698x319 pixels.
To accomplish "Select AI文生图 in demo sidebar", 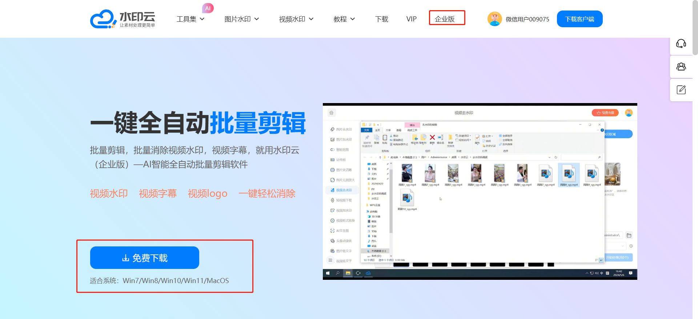I will (340, 231).
